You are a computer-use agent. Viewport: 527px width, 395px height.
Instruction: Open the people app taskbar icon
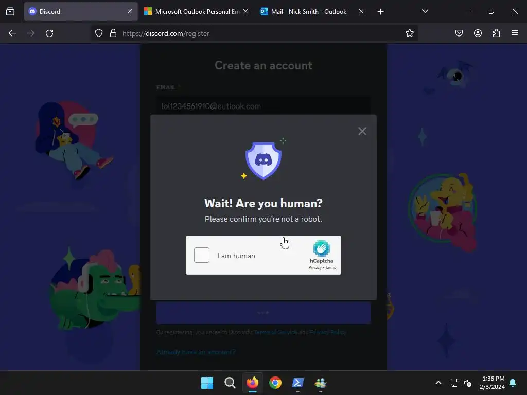click(321, 383)
